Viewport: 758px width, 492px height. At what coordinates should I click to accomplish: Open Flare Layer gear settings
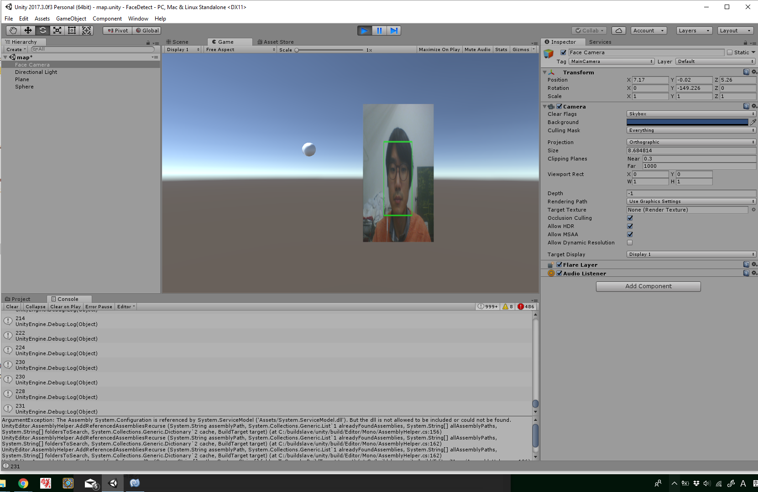(x=754, y=264)
